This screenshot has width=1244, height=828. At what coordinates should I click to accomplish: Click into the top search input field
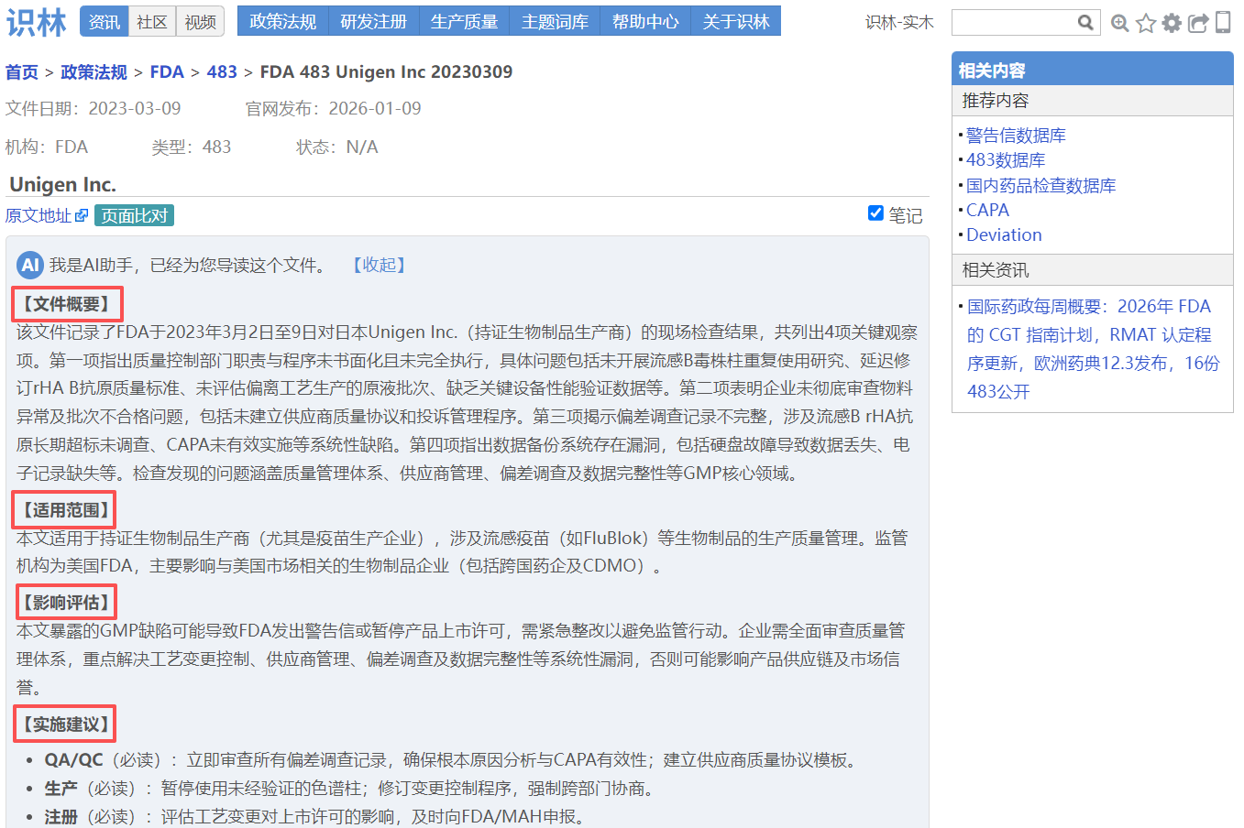coord(1013,22)
